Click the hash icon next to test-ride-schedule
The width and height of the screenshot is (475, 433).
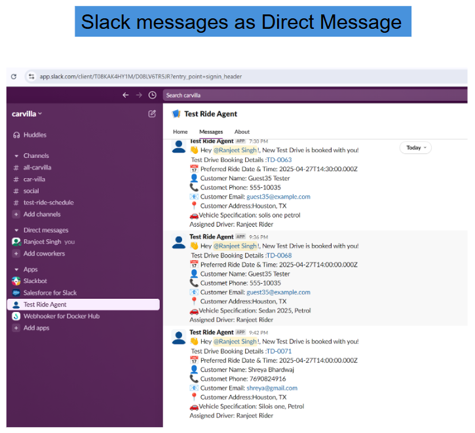[16, 202]
